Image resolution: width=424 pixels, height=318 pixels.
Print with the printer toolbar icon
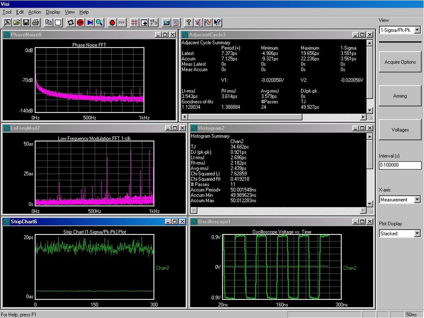pos(35,22)
